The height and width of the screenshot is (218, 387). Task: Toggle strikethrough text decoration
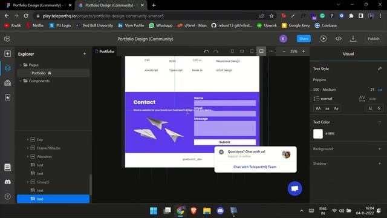pos(379,108)
